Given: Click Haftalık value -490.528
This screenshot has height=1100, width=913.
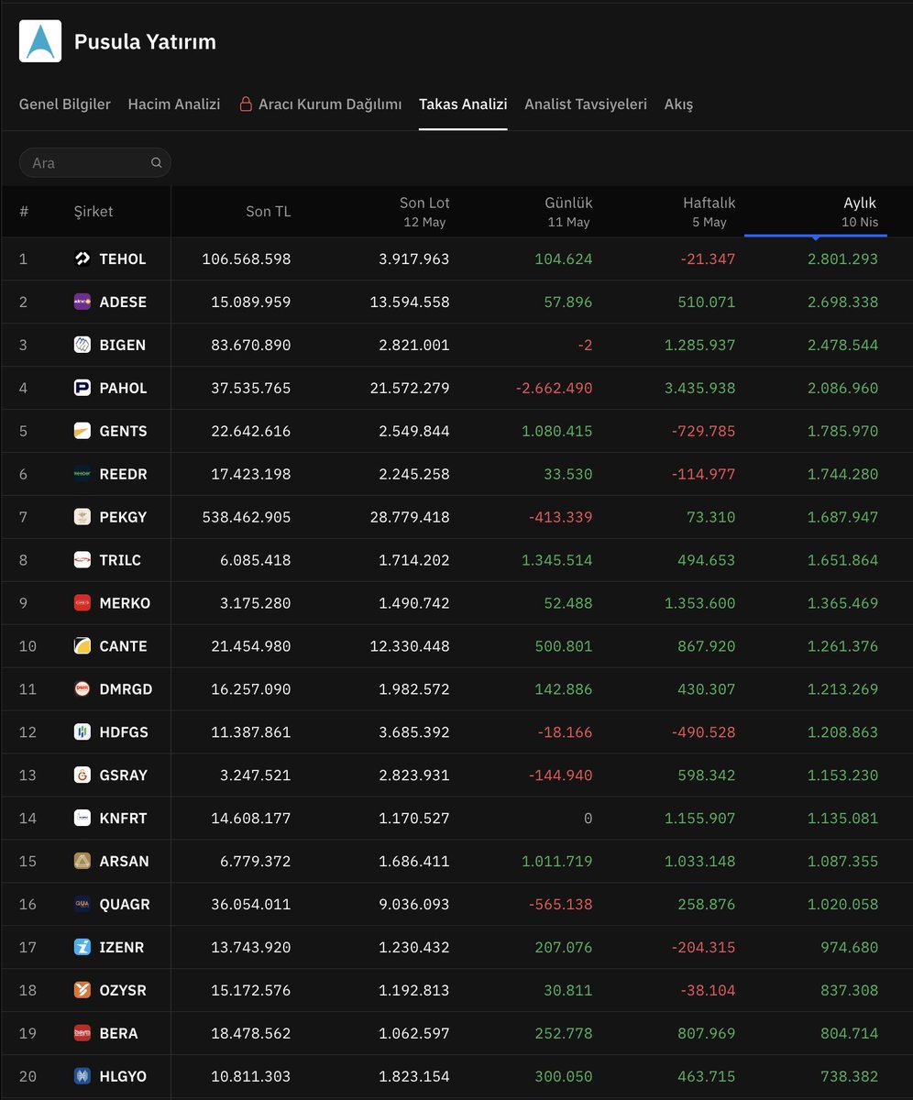Looking at the screenshot, I should pyautogui.click(x=704, y=733).
